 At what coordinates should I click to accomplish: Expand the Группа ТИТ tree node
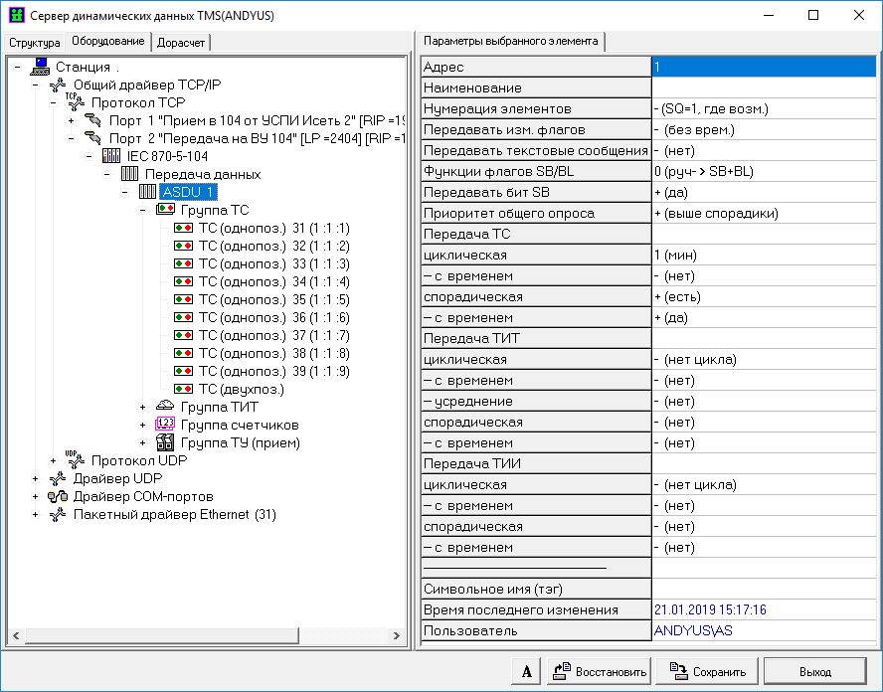tap(143, 407)
